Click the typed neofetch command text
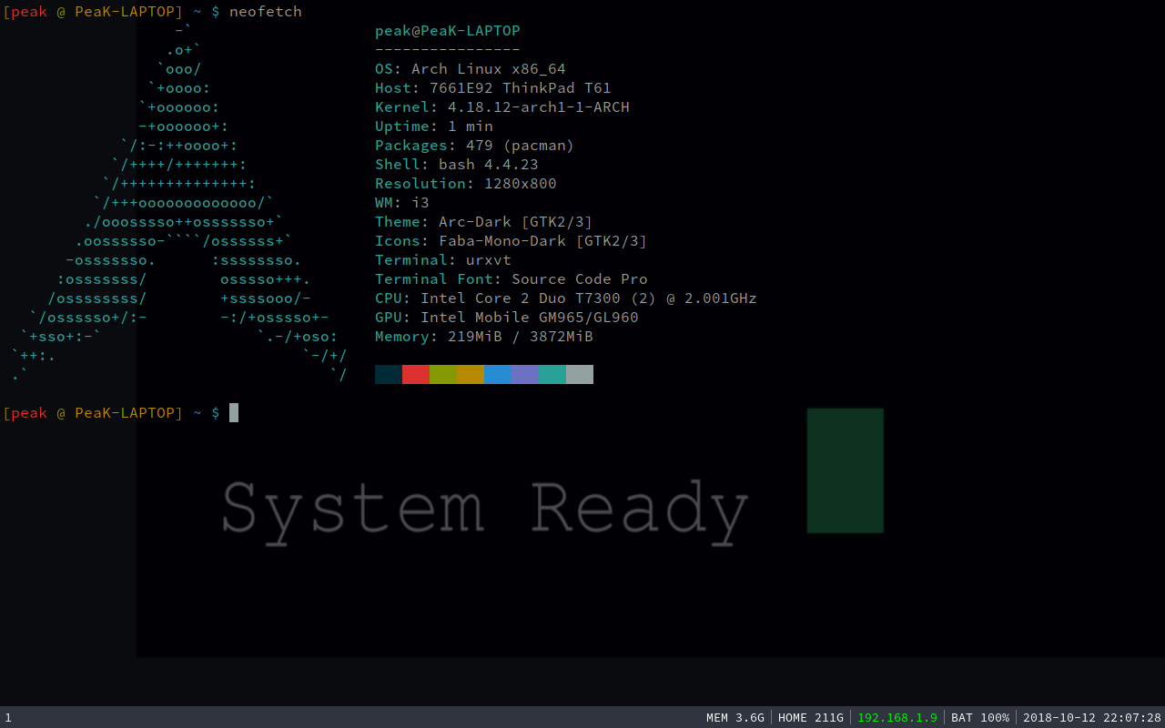Image resolution: width=1165 pixels, height=728 pixels. coord(266,11)
